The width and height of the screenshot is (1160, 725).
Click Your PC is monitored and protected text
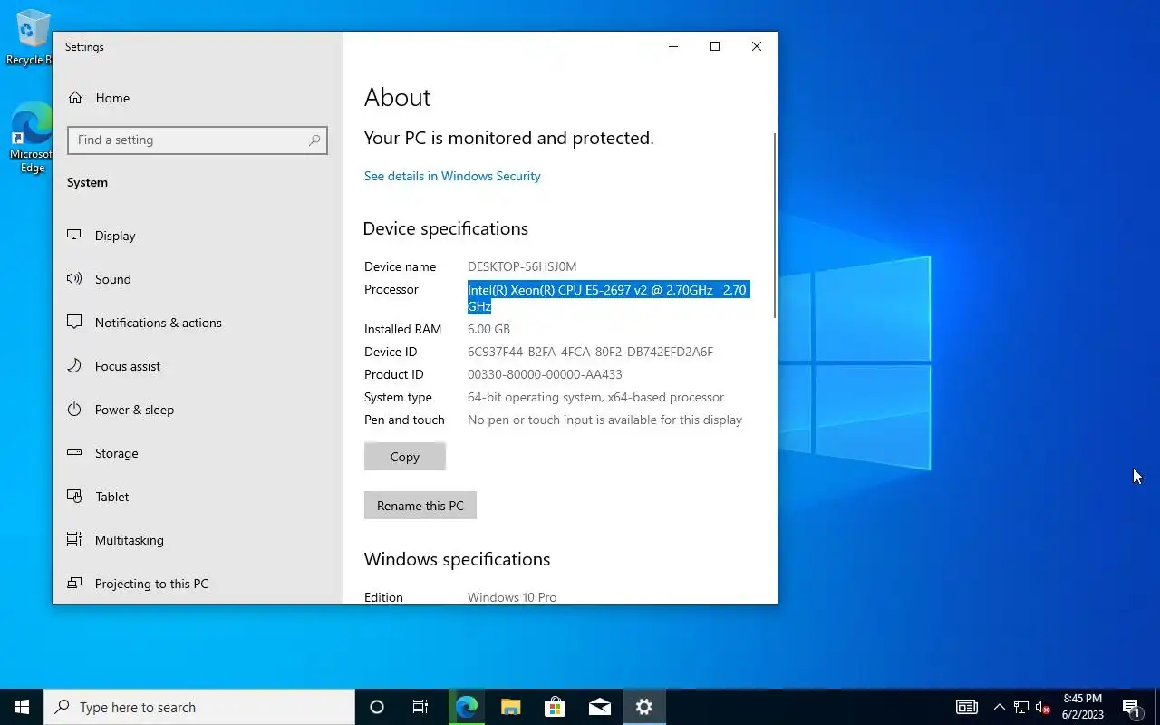click(508, 138)
